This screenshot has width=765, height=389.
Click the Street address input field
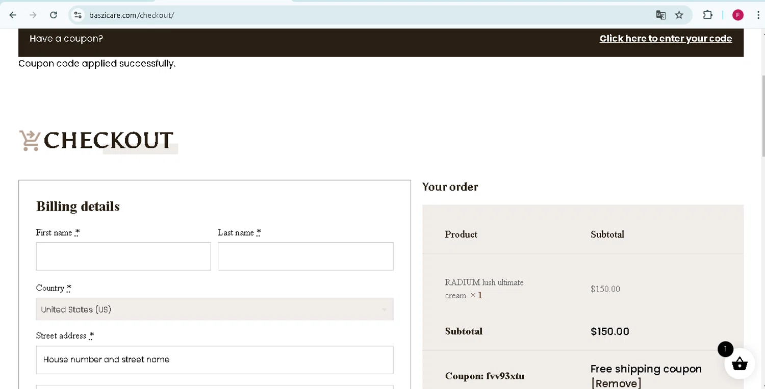tap(215, 360)
